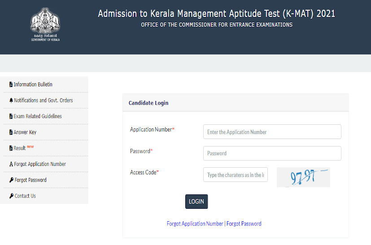Click the bell icon beside Notifications and Govt. Orders
The height and width of the screenshot is (245, 371).
click(x=11, y=100)
